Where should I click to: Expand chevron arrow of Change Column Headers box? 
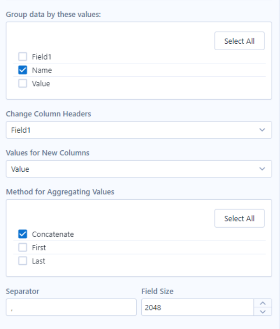tap(262, 130)
